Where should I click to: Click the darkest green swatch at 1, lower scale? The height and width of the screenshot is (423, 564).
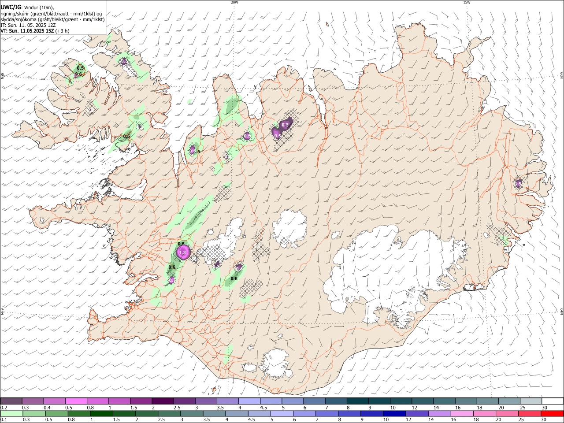coord(101,413)
